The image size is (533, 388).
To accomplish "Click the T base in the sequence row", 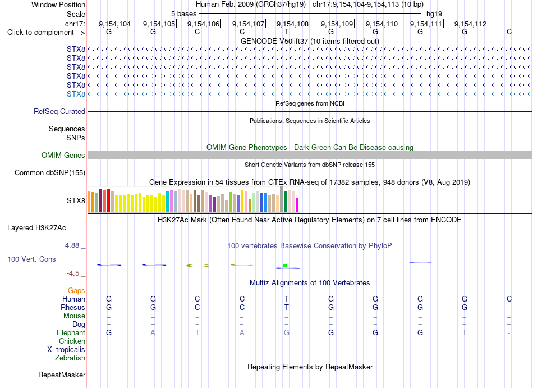I will tap(287, 31).
